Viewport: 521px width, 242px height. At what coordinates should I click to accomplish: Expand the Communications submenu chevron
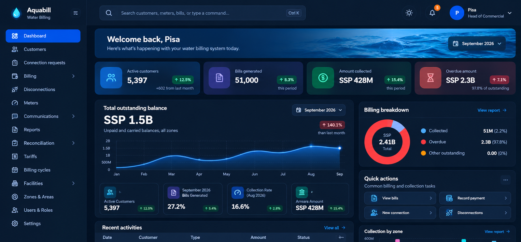tap(73, 116)
